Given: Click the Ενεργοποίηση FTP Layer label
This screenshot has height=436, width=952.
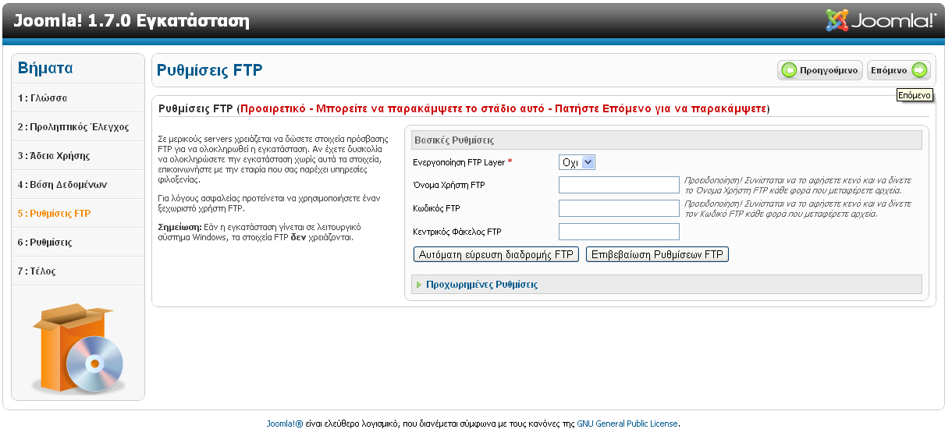Looking at the screenshot, I should (x=463, y=162).
